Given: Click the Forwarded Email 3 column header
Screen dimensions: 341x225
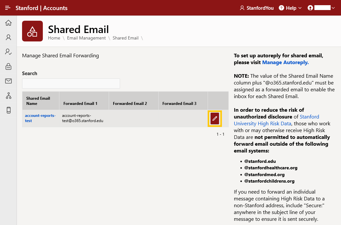Looking at the screenshot, I should pyautogui.click(x=183, y=101).
